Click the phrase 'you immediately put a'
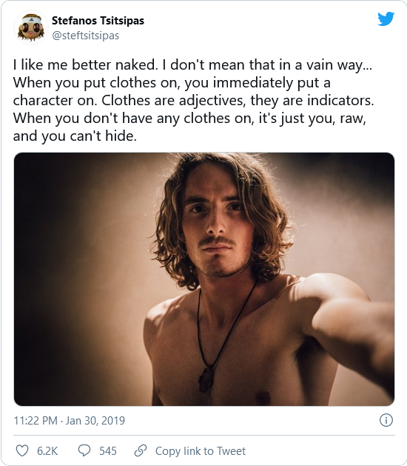The width and height of the screenshot is (407, 466). click(x=258, y=83)
